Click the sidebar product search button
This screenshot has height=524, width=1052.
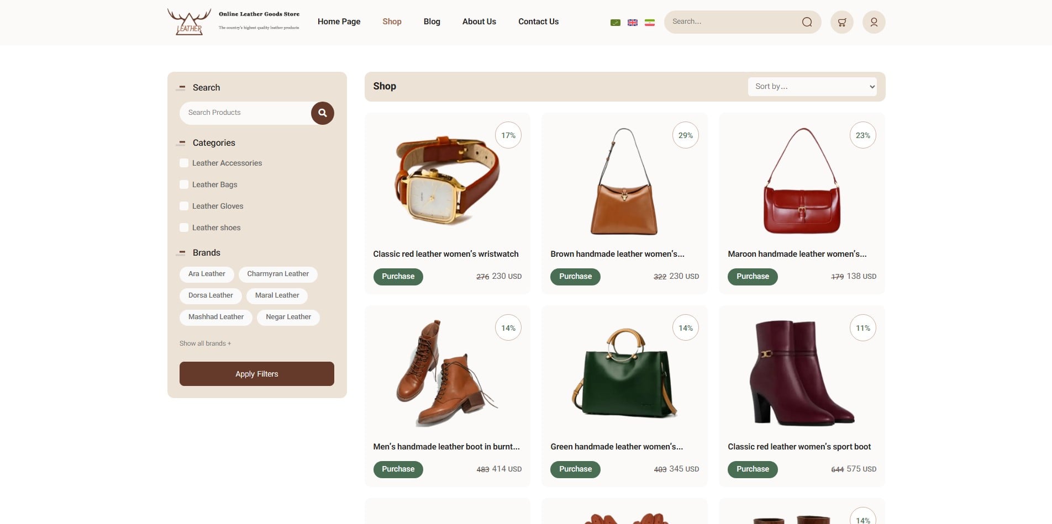322,113
